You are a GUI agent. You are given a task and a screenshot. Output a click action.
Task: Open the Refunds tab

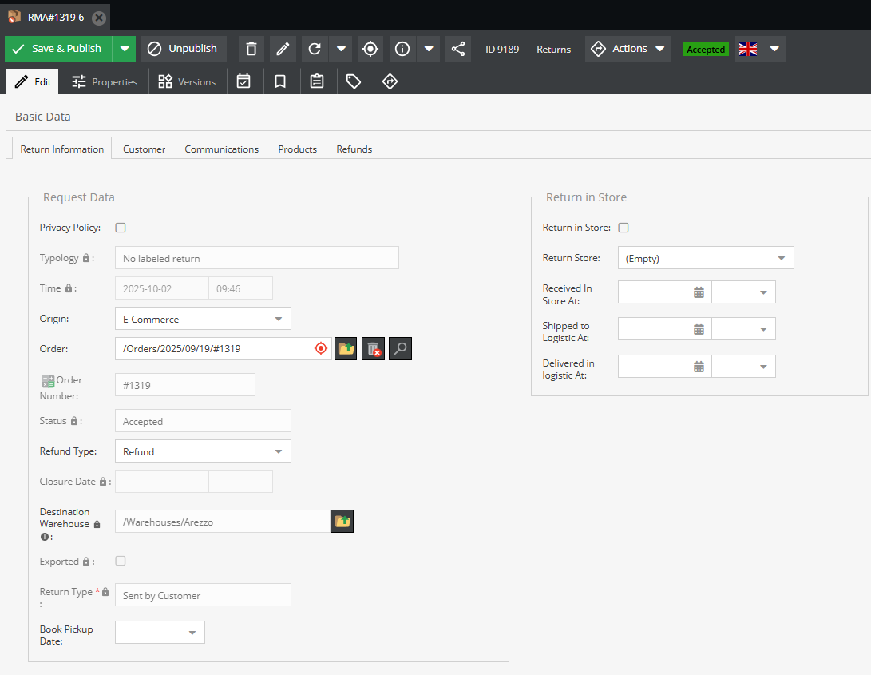pyautogui.click(x=354, y=149)
